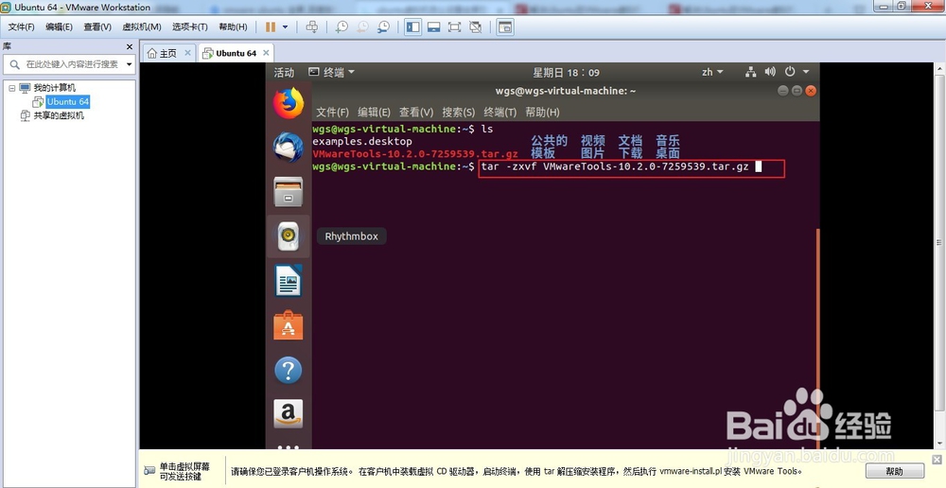Open the Files manager from the dock

tap(289, 192)
